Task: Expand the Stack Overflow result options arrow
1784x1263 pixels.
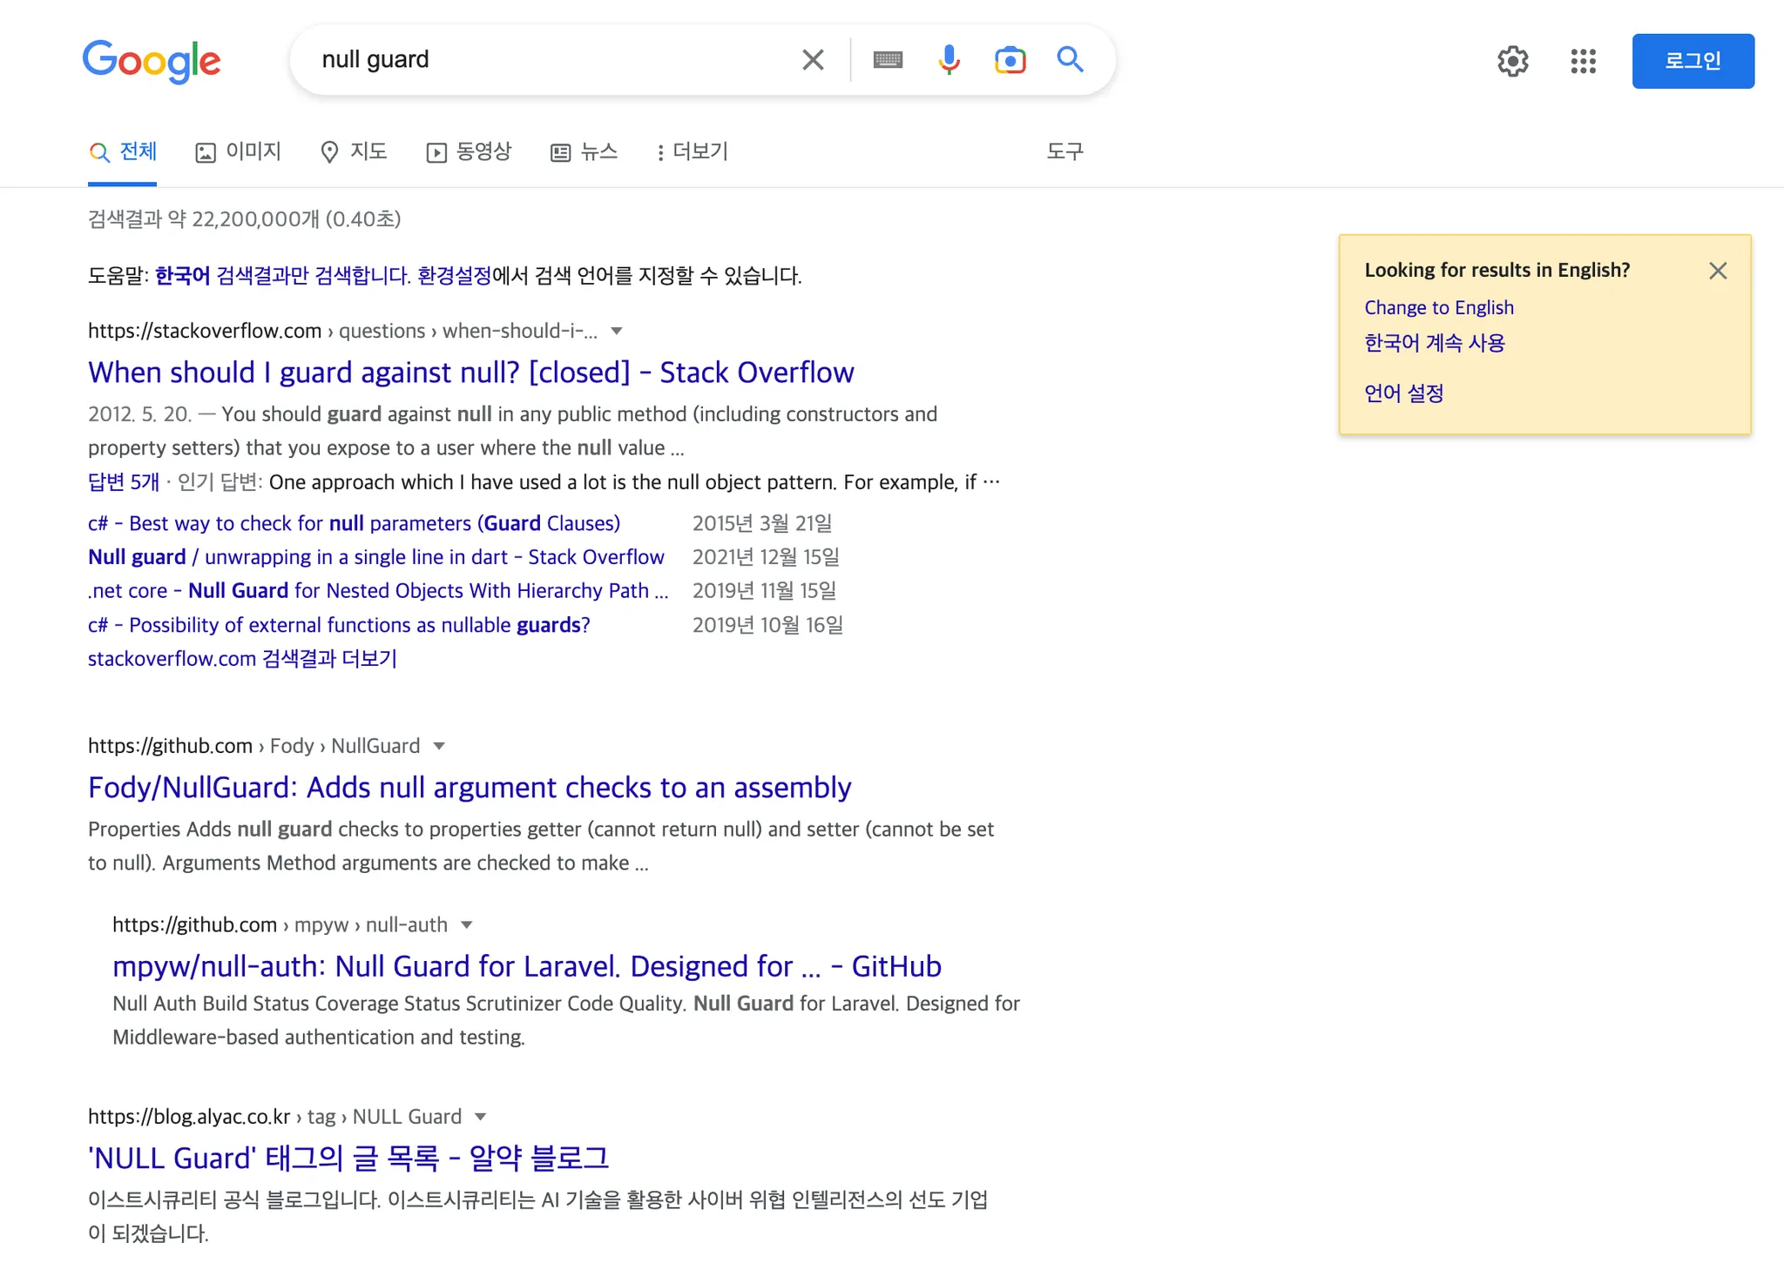Action: [617, 331]
